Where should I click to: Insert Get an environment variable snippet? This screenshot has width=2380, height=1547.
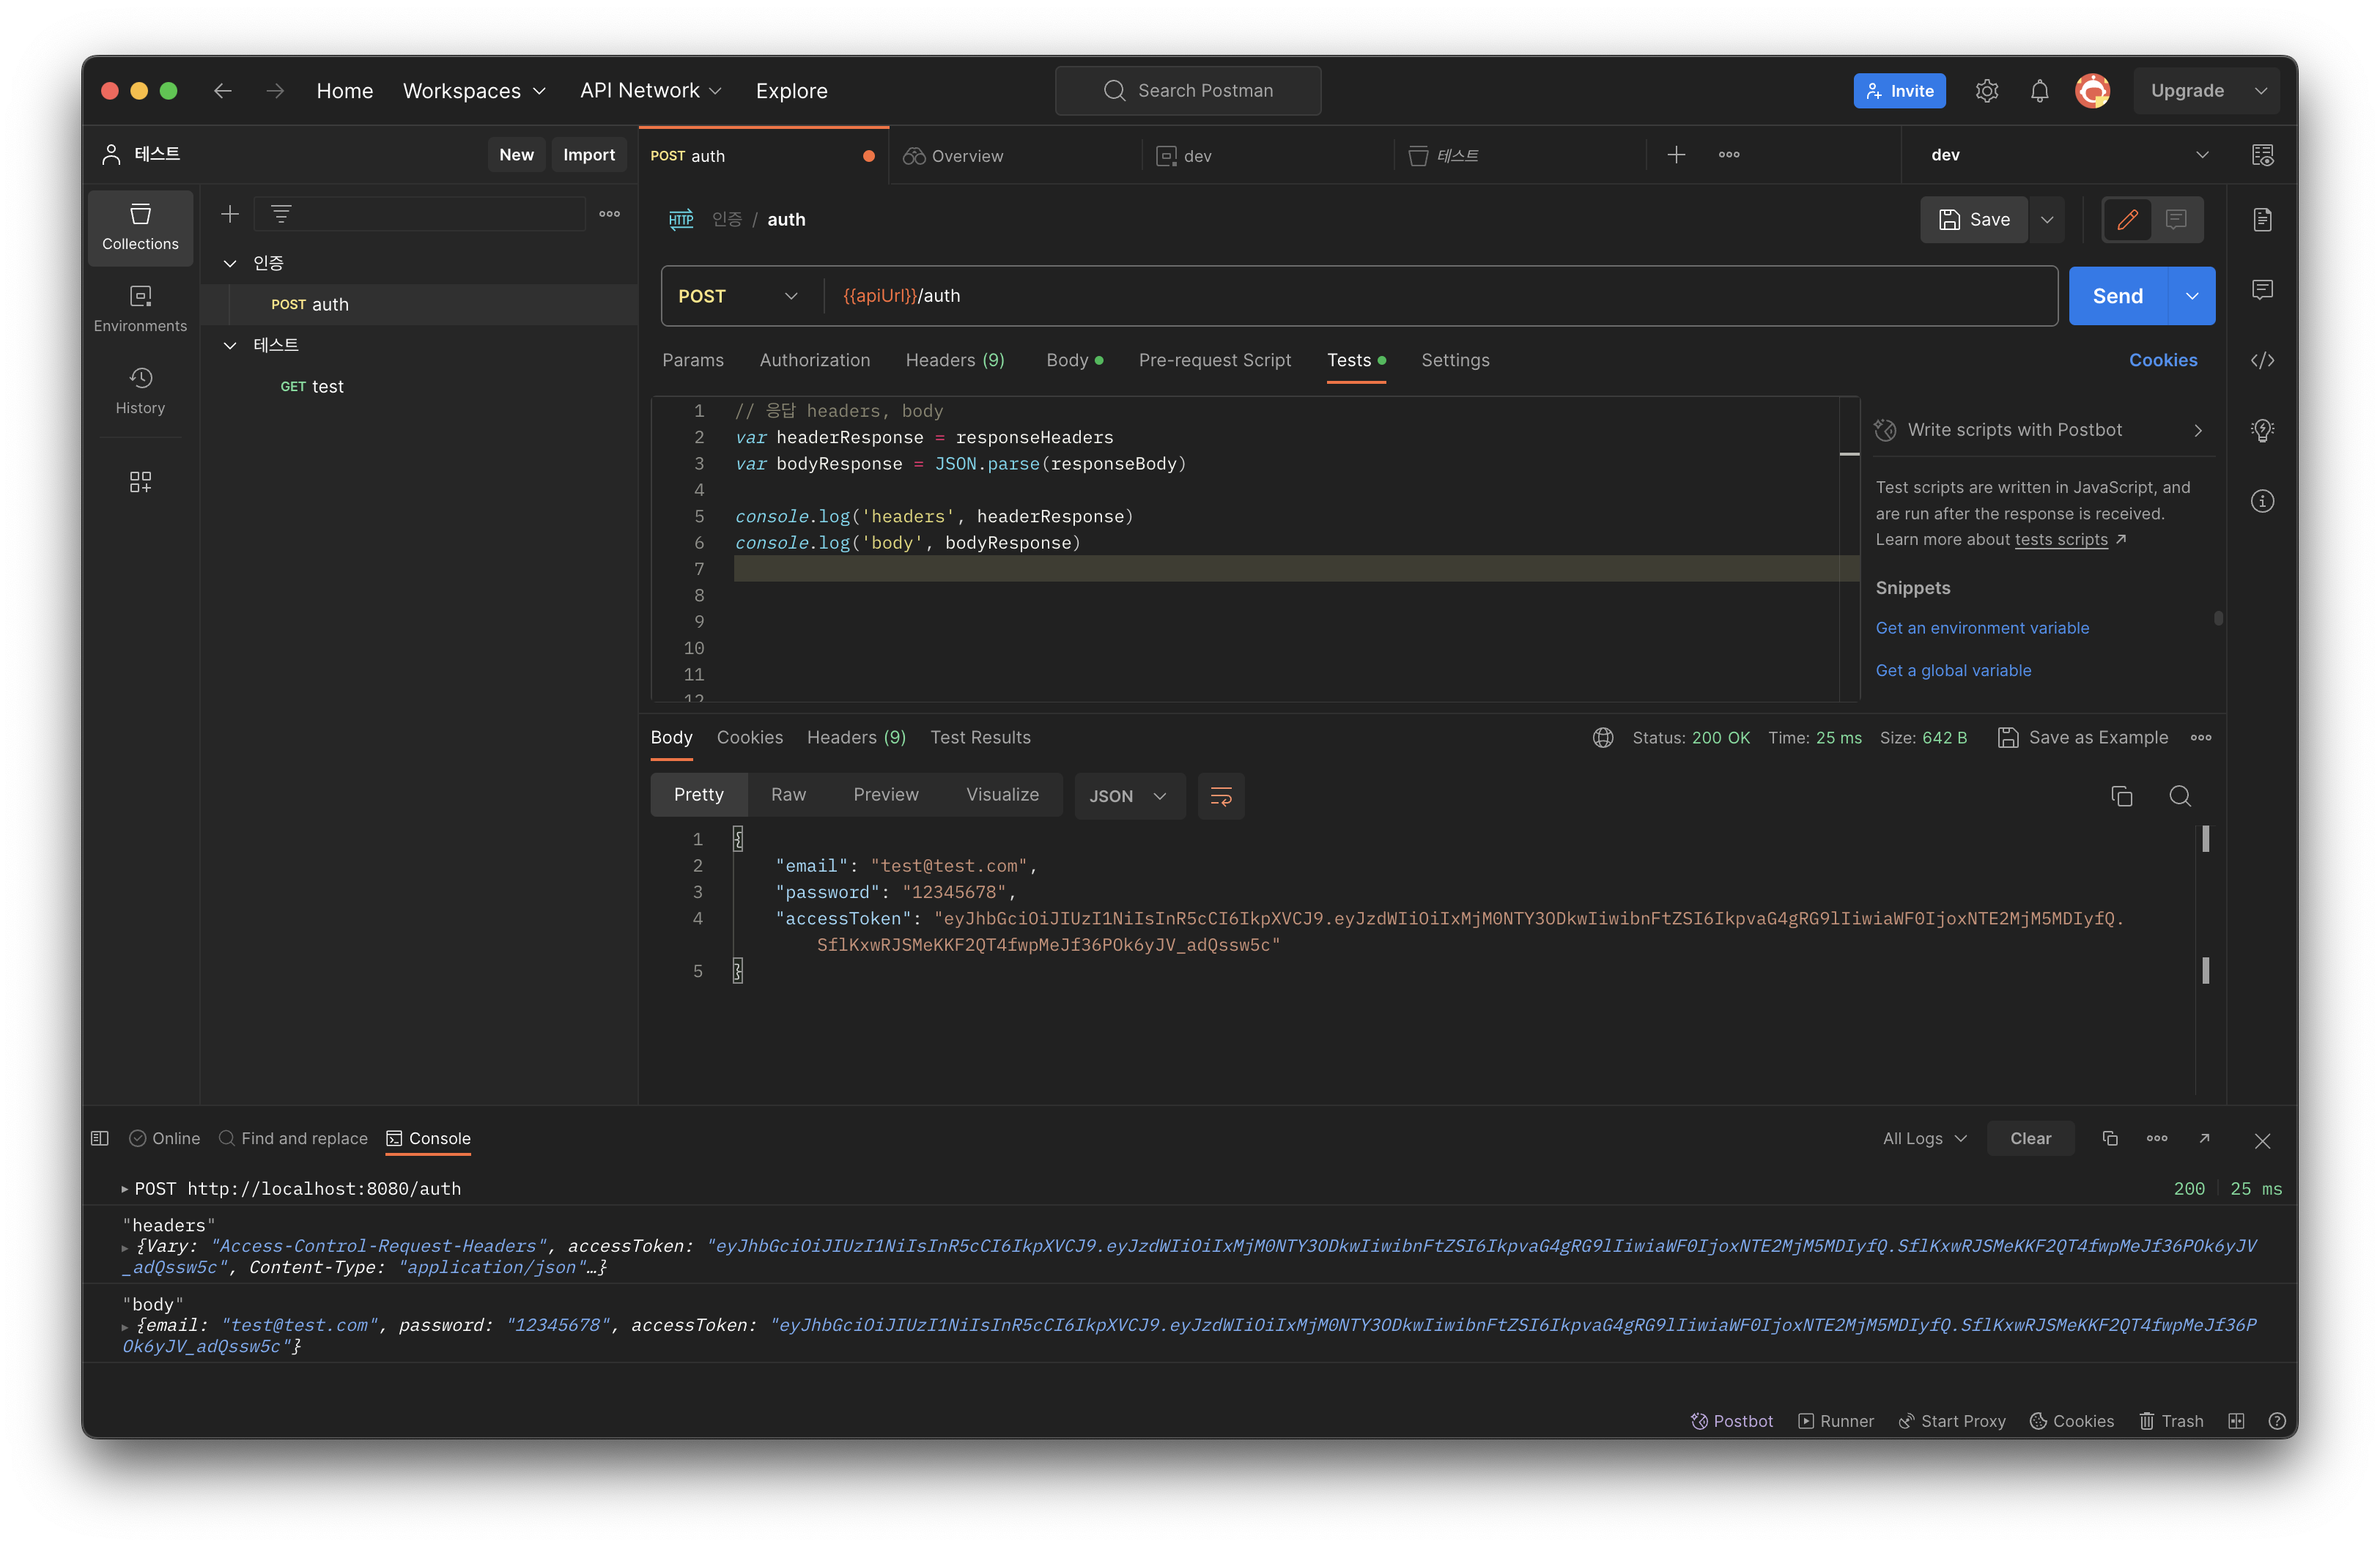1982,628
